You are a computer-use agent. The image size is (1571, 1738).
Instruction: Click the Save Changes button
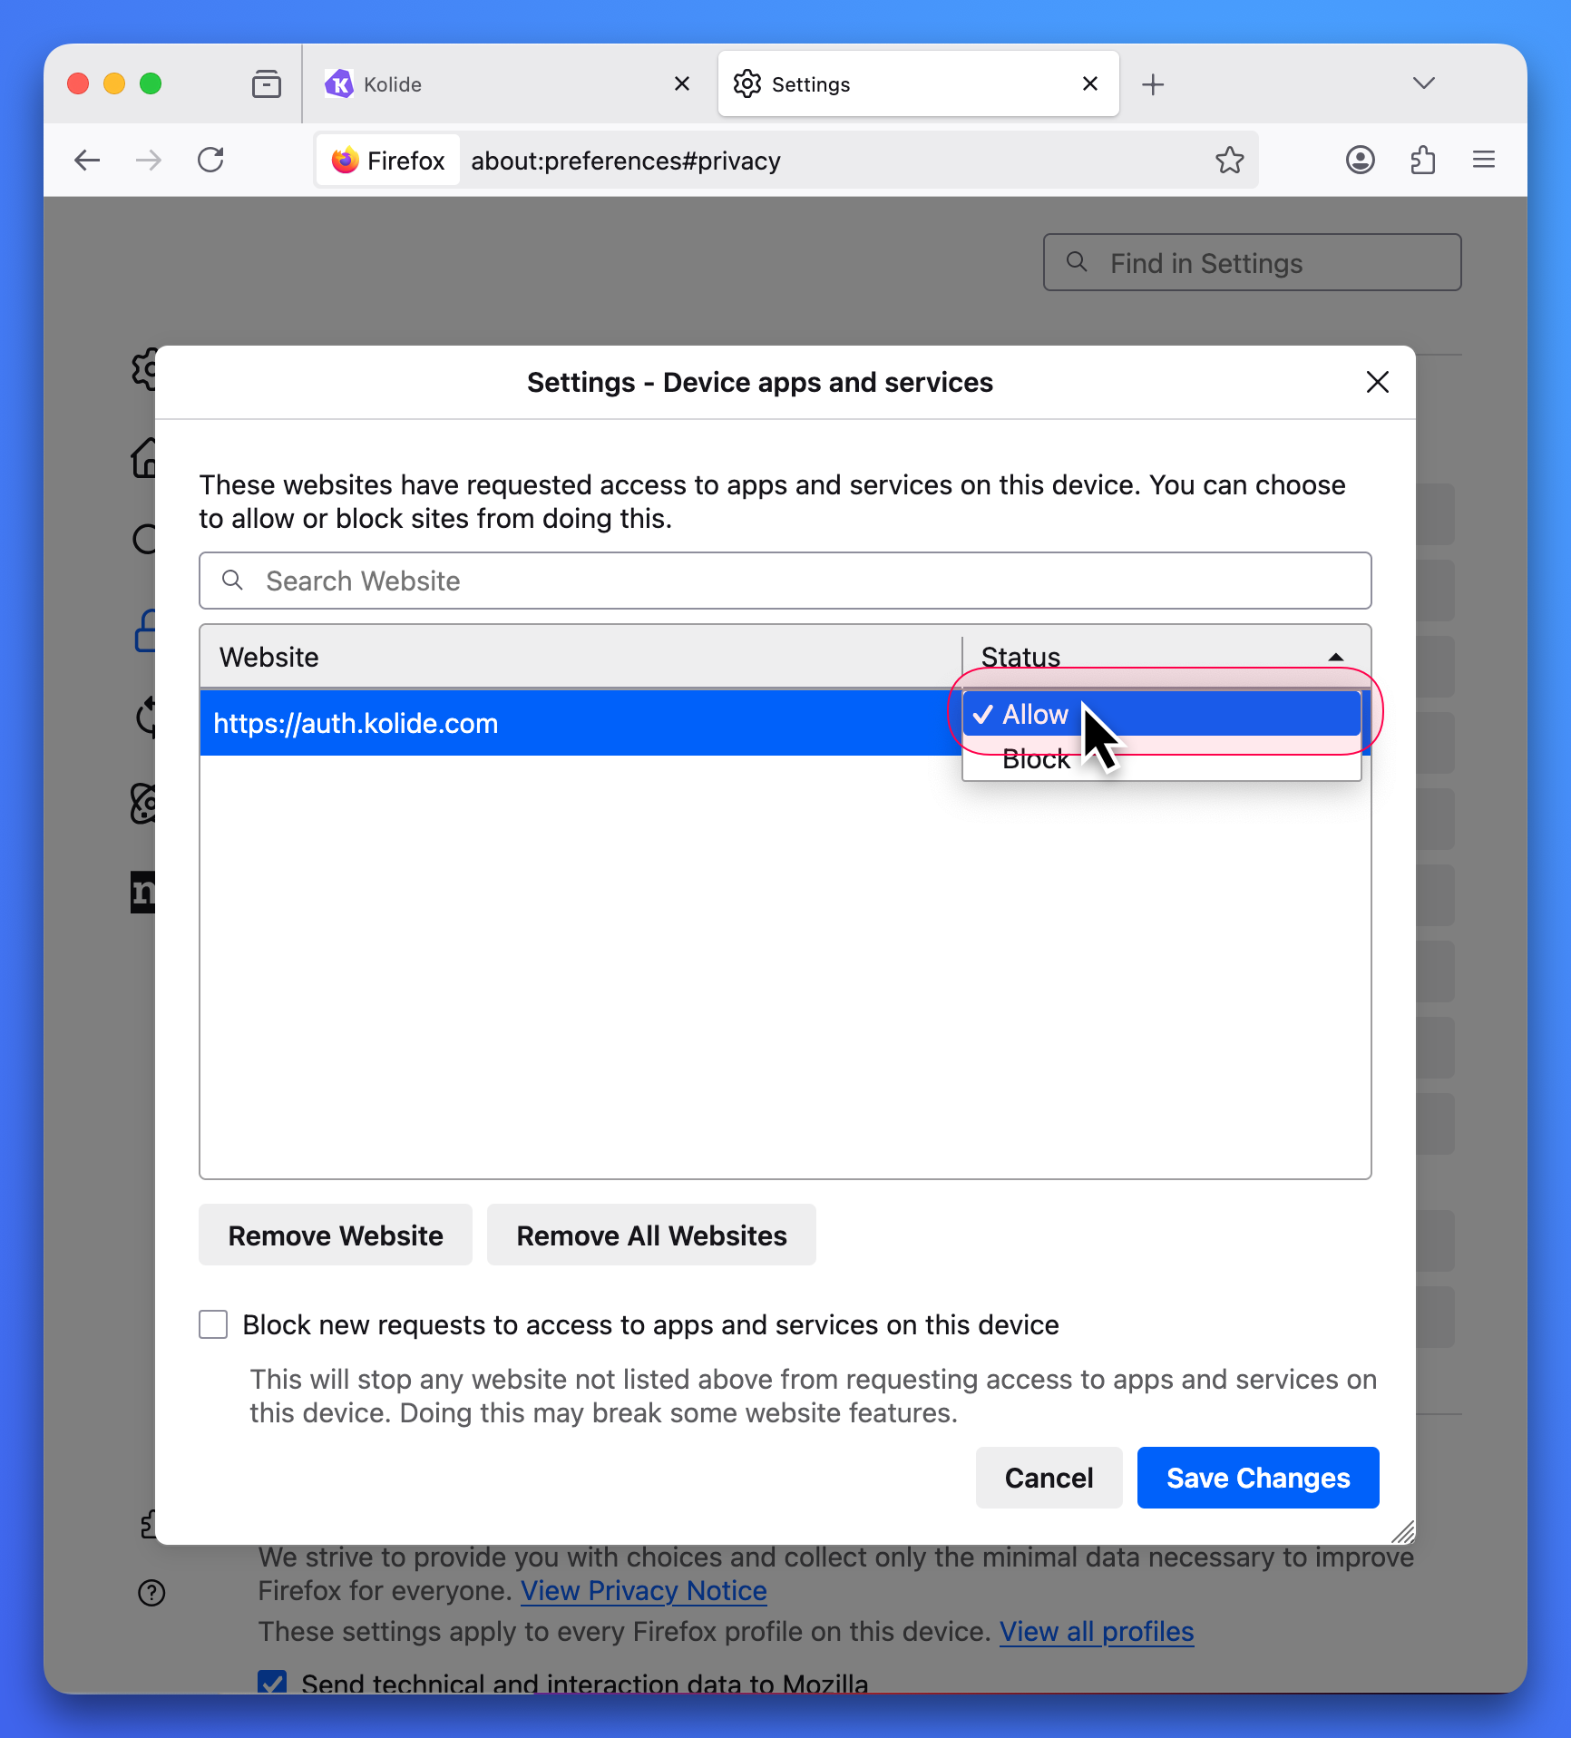pyautogui.click(x=1257, y=1478)
